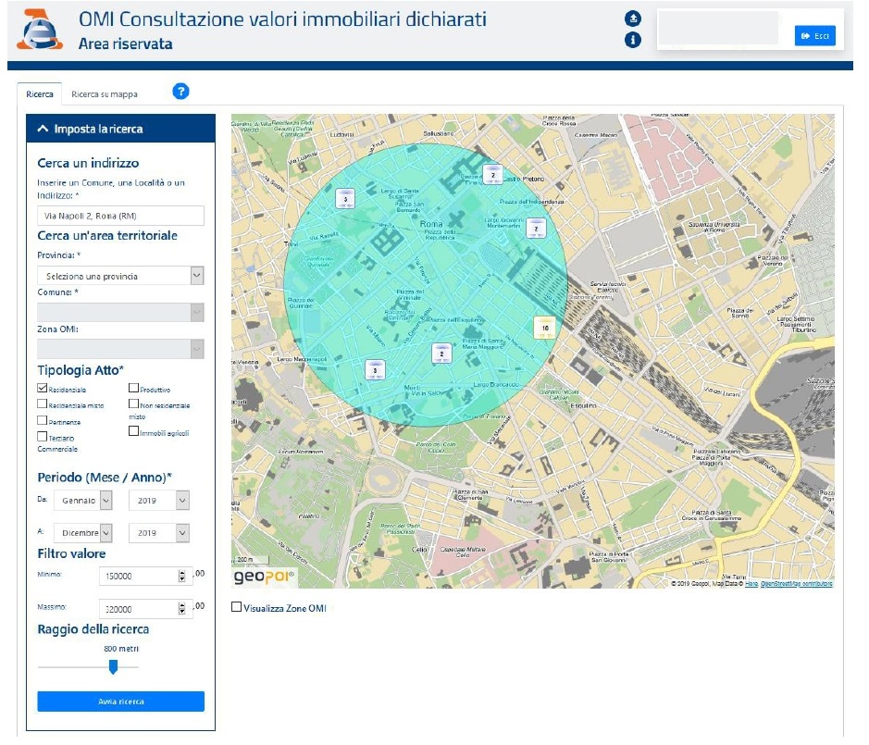
Task: Click the Esci logout button
Action: [x=814, y=36]
